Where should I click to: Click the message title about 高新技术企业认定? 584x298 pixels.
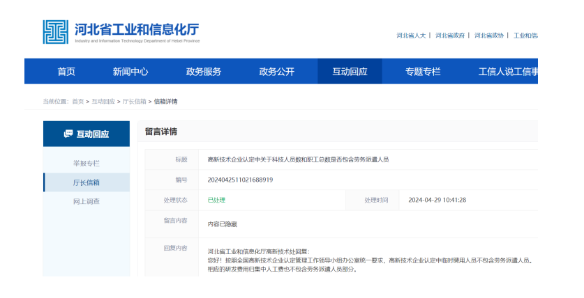(298, 159)
